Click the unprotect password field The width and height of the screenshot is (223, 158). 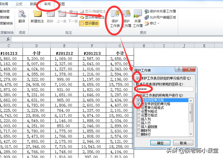click(x=164, y=89)
